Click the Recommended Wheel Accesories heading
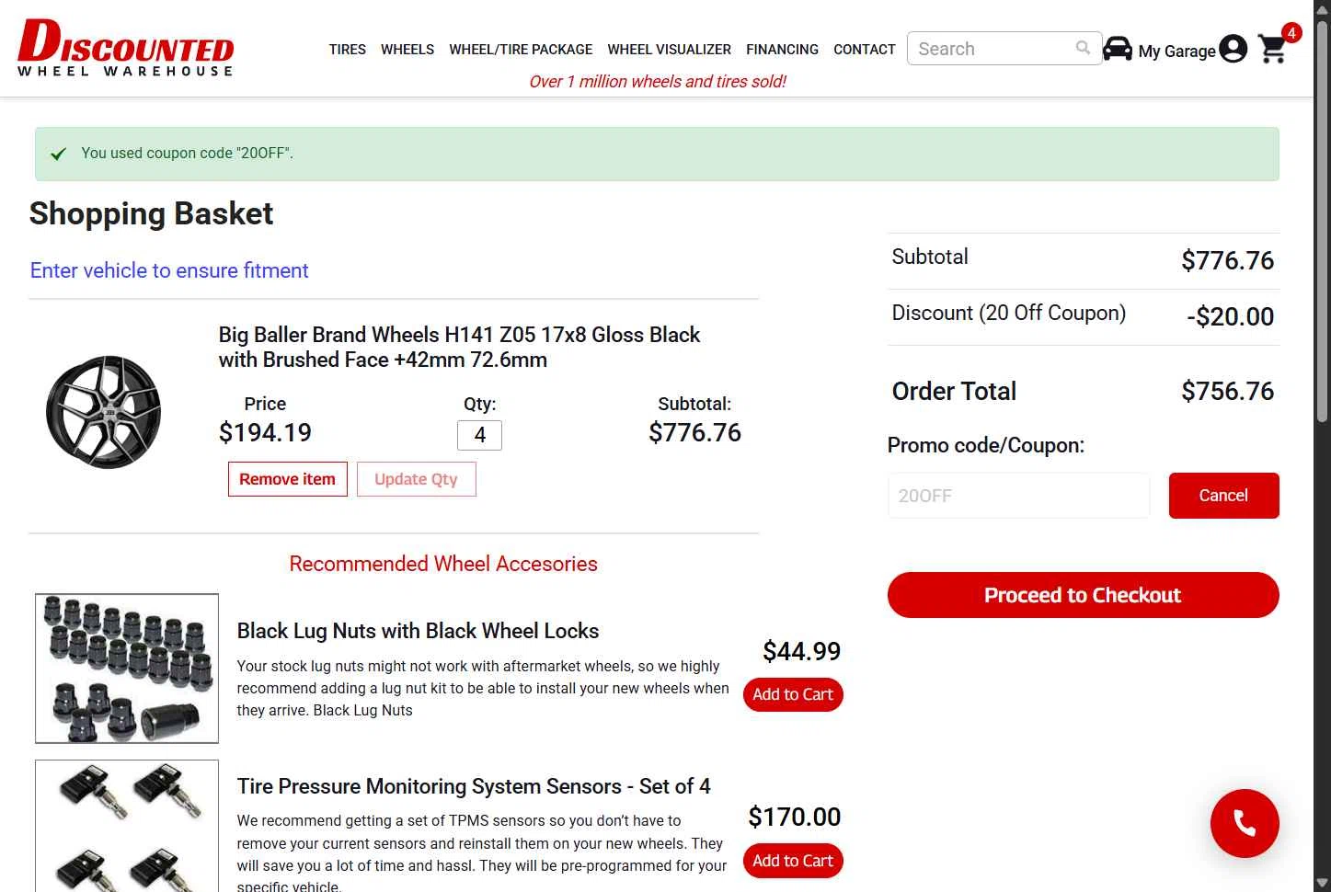1331x892 pixels. point(443,564)
